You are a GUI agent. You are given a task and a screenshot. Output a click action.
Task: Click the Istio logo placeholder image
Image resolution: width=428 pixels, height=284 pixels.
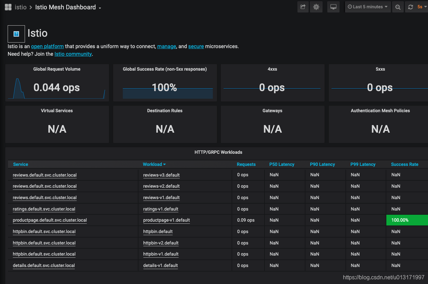tap(16, 34)
